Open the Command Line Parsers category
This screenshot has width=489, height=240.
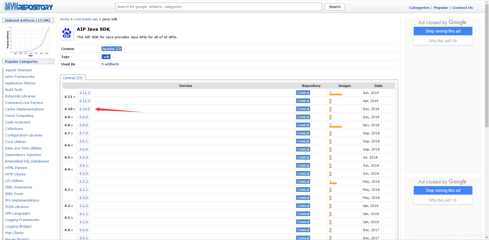[24, 103]
